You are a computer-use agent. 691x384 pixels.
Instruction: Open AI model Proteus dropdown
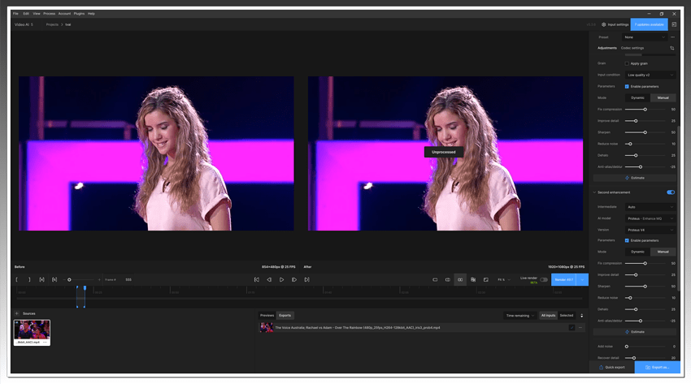click(650, 218)
